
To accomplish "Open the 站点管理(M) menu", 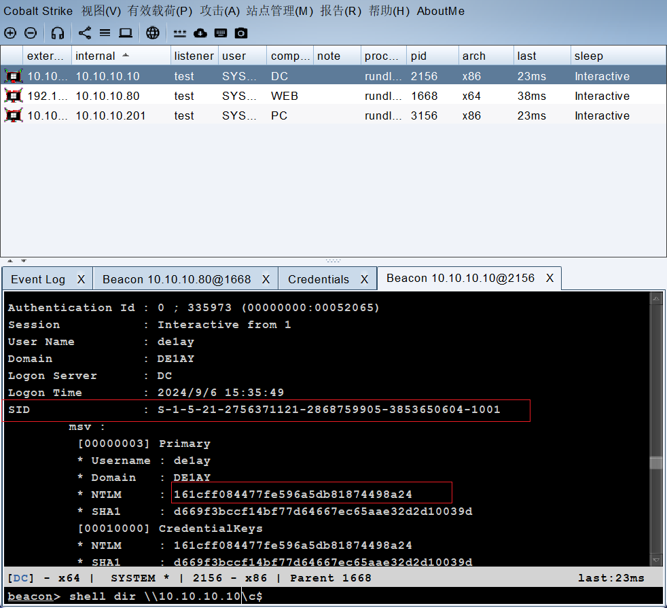I will tap(279, 11).
